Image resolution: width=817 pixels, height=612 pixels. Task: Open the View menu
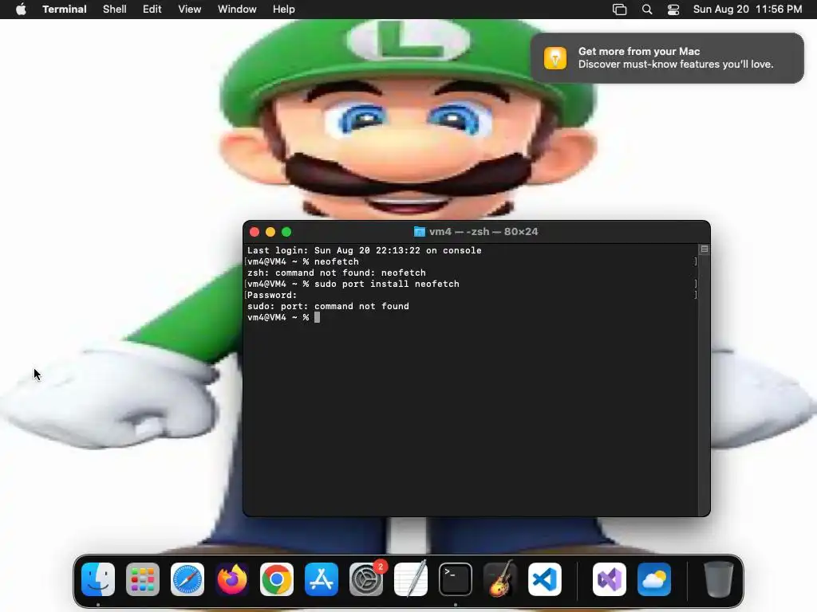190,10
